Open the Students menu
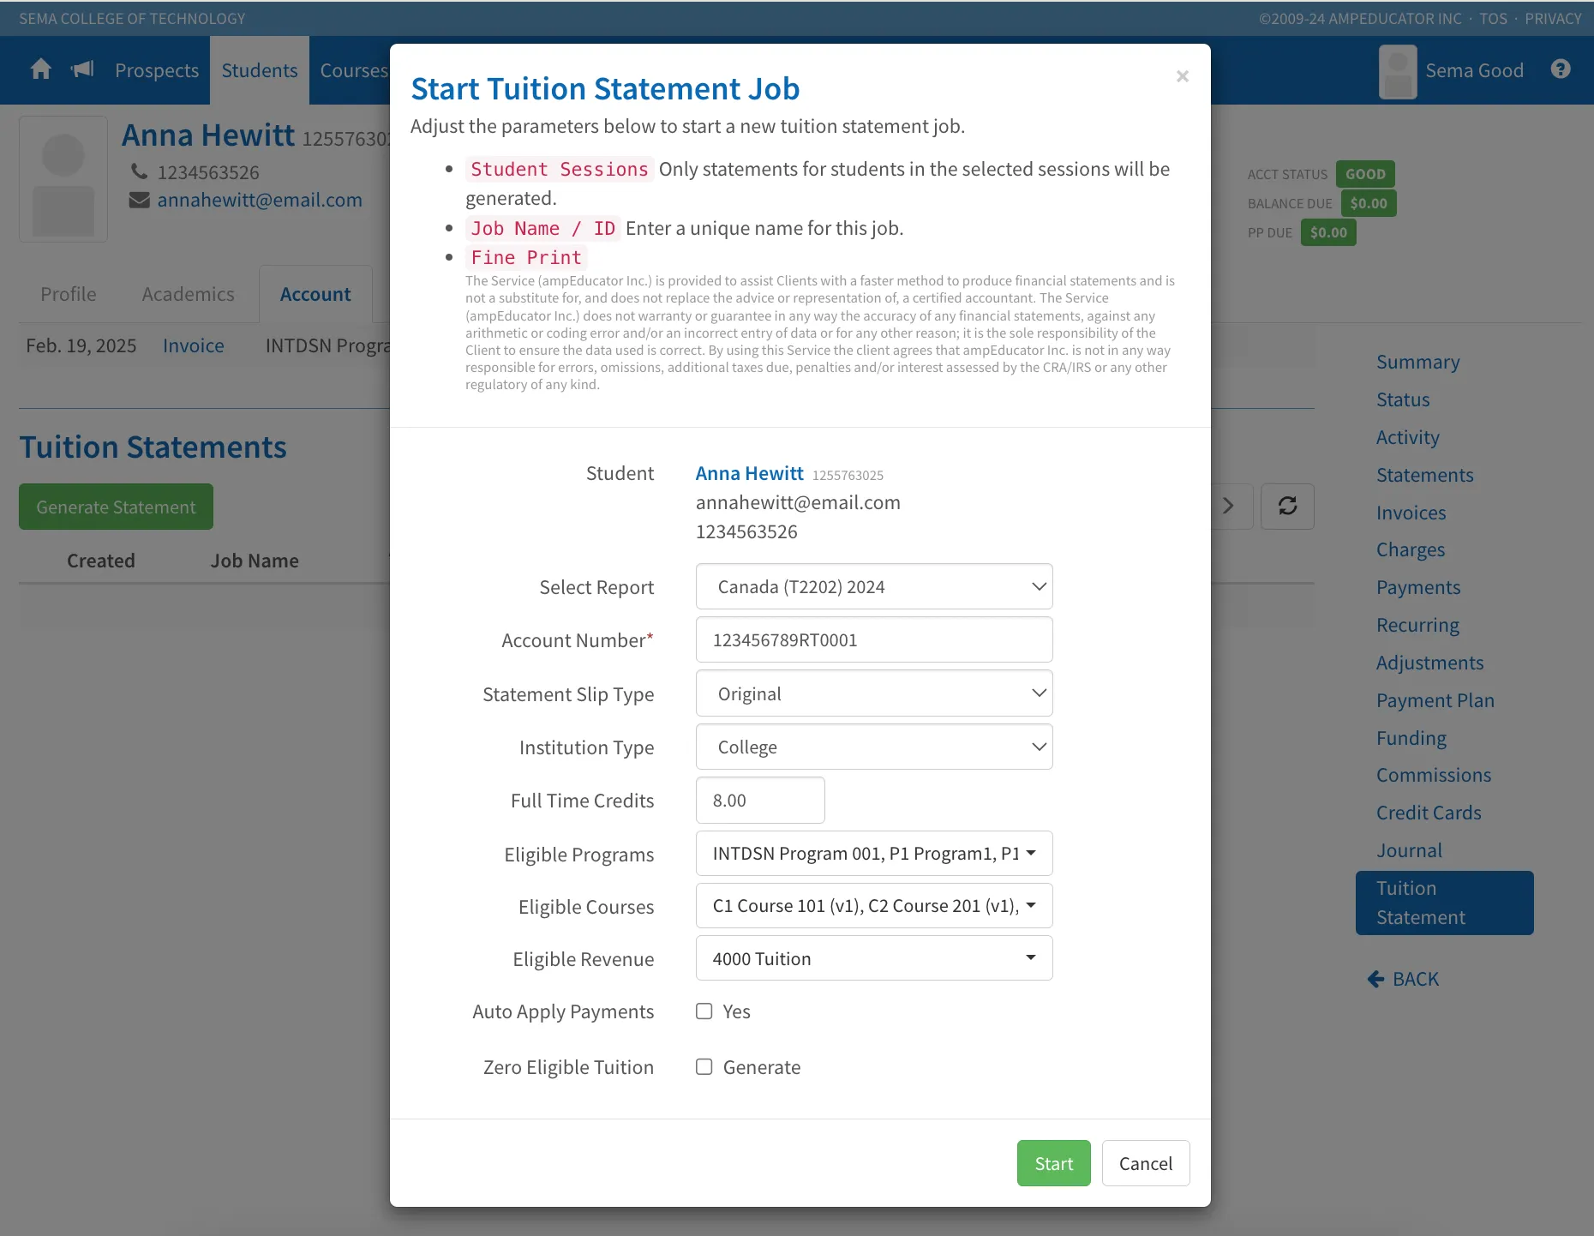The image size is (1594, 1236). point(260,70)
